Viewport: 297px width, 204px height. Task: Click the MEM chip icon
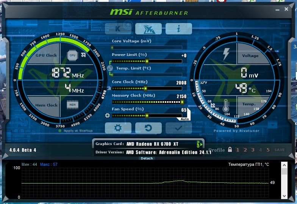pos(72,105)
